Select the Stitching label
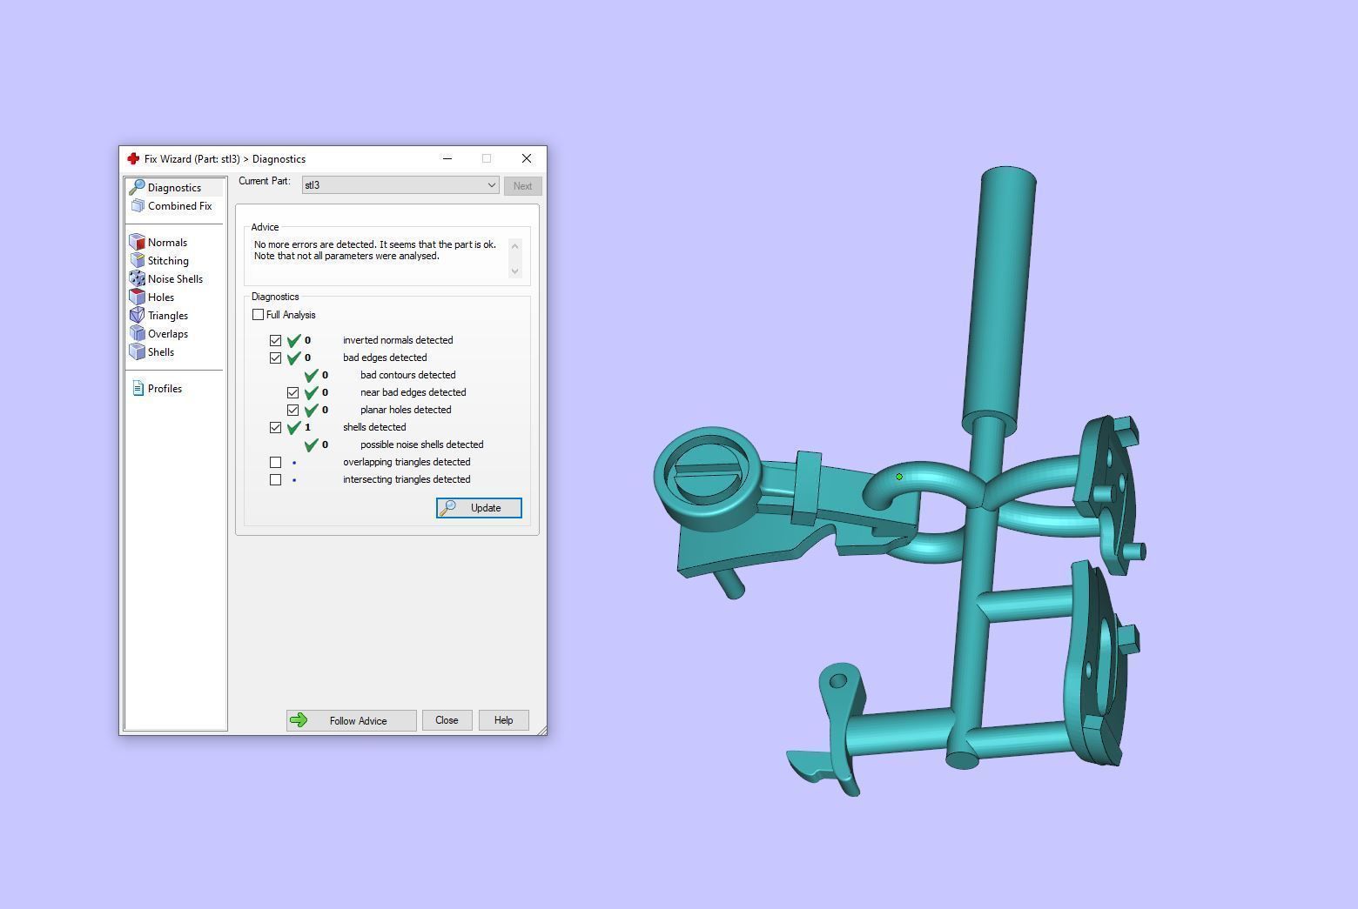Viewport: 1358px width, 909px height. [x=168, y=261]
